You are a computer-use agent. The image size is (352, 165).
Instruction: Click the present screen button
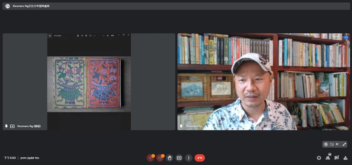(x=179, y=158)
